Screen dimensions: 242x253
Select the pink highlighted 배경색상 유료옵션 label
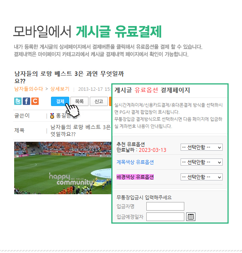pos(135,177)
